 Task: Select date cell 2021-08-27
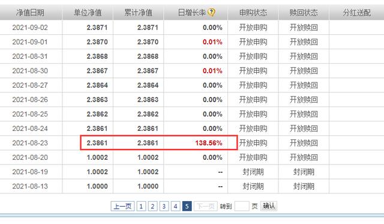[30, 85]
